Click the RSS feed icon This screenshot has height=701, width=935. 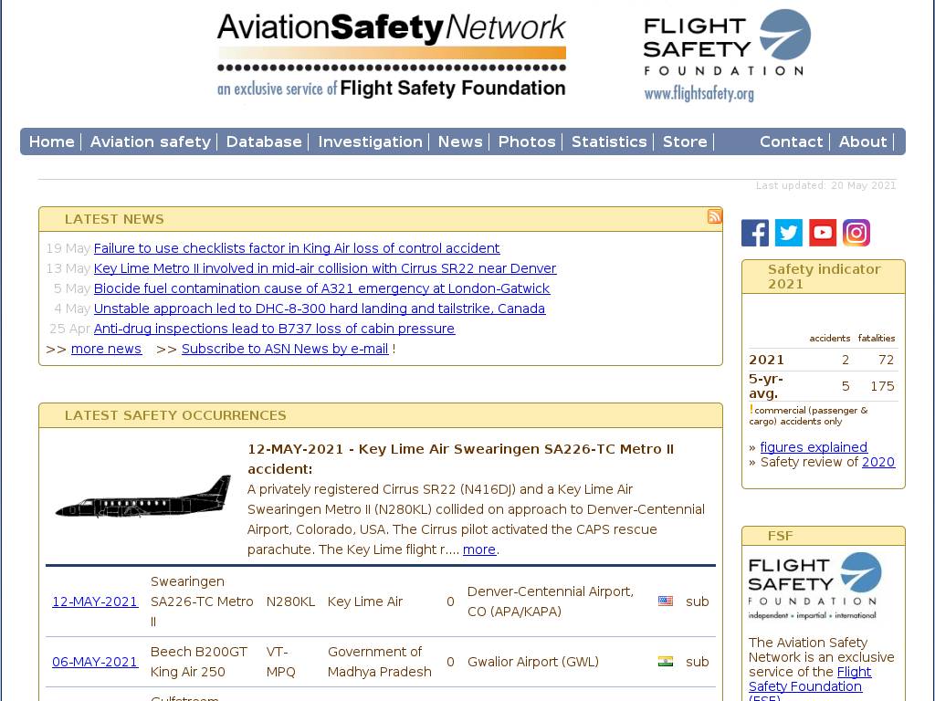pyautogui.click(x=714, y=216)
